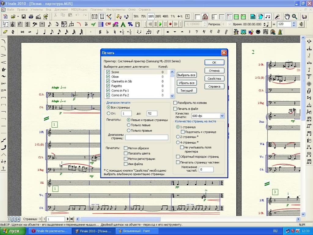Activate the Zoom magnifier tool
This screenshot has height=235, width=313.
[x=294, y=17]
